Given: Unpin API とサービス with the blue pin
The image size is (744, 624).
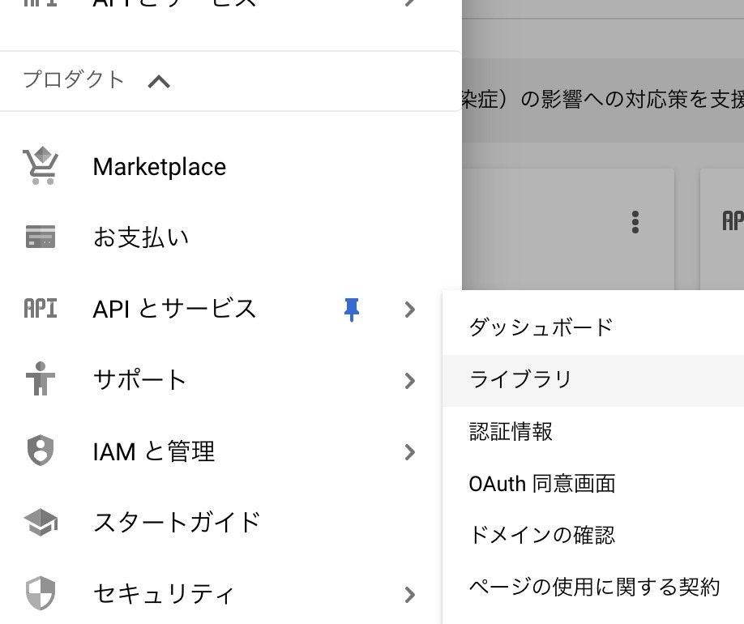Looking at the screenshot, I should pos(352,310).
